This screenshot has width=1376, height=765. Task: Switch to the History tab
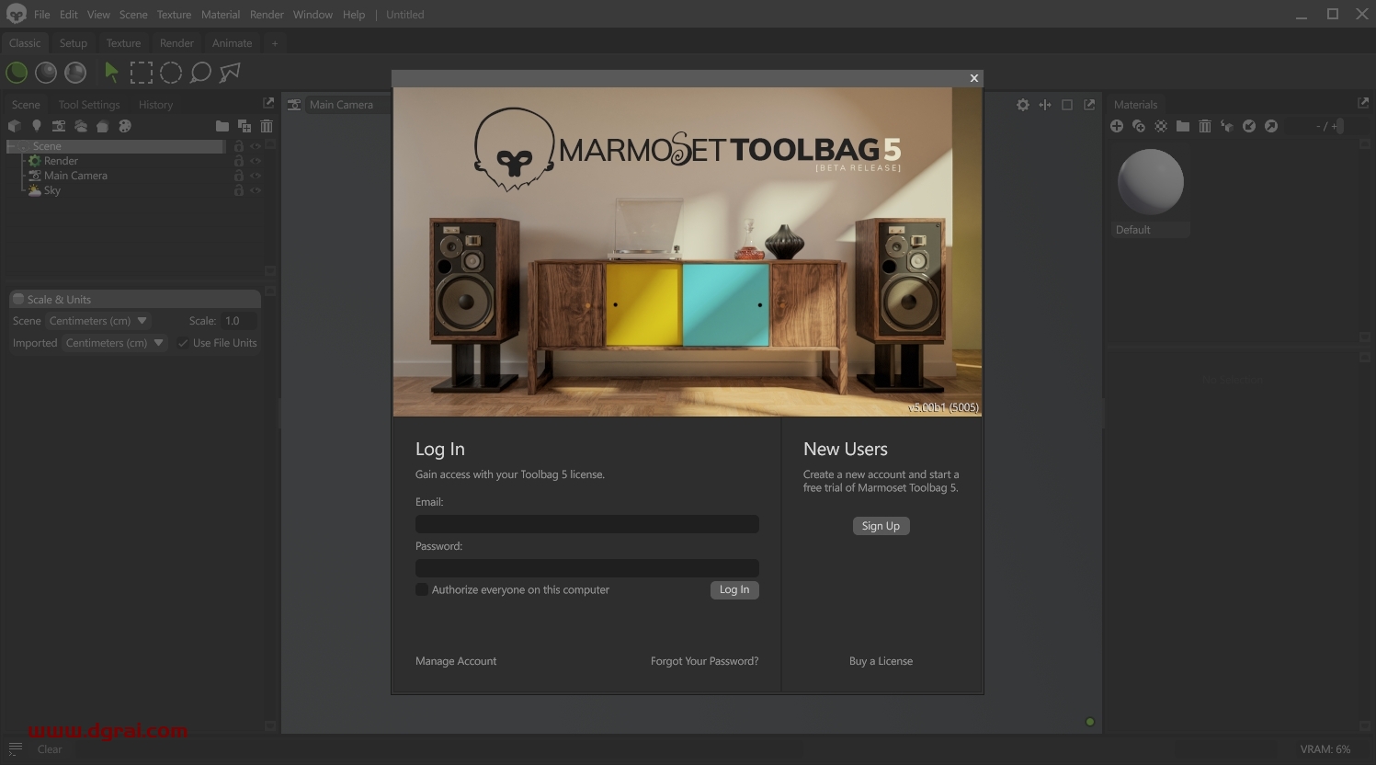coord(154,104)
